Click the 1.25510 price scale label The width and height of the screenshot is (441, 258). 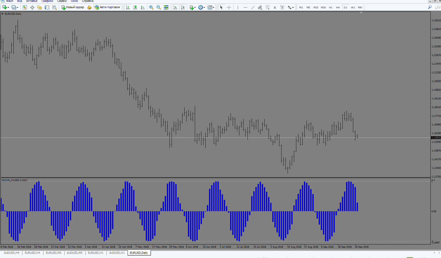click(436, 20)
